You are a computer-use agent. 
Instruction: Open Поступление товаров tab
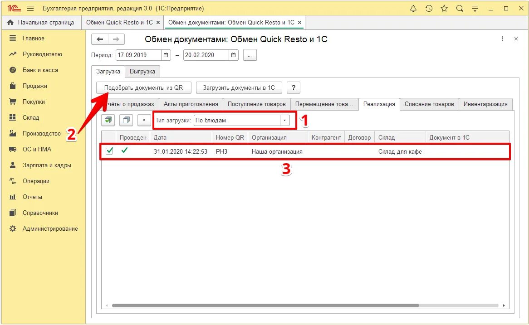257,104
